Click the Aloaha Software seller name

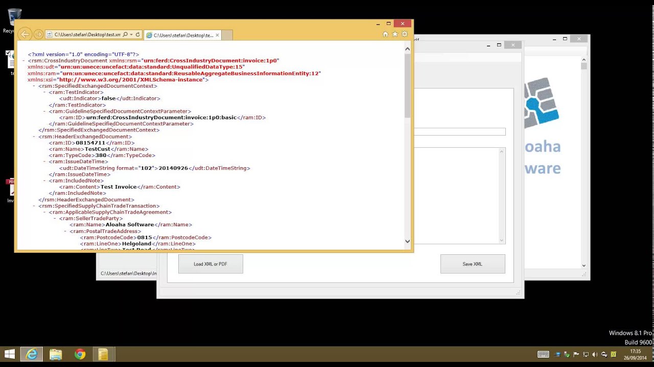click(x=130, y=224)
